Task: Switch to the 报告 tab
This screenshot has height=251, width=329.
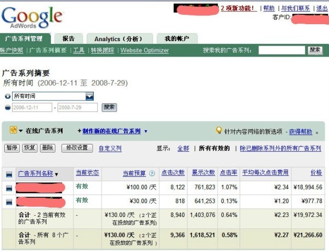Action: (x=69, y=38)
